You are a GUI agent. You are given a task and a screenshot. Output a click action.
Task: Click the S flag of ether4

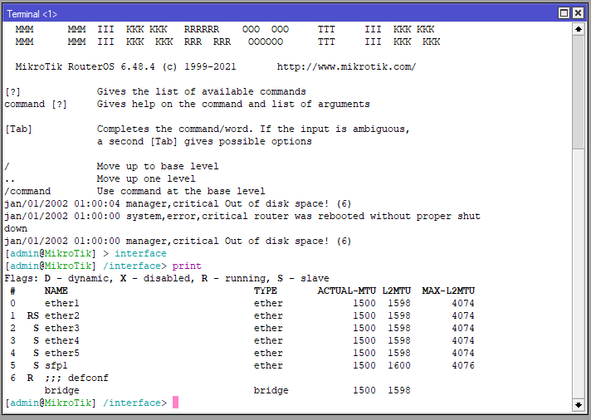[36, 340]
